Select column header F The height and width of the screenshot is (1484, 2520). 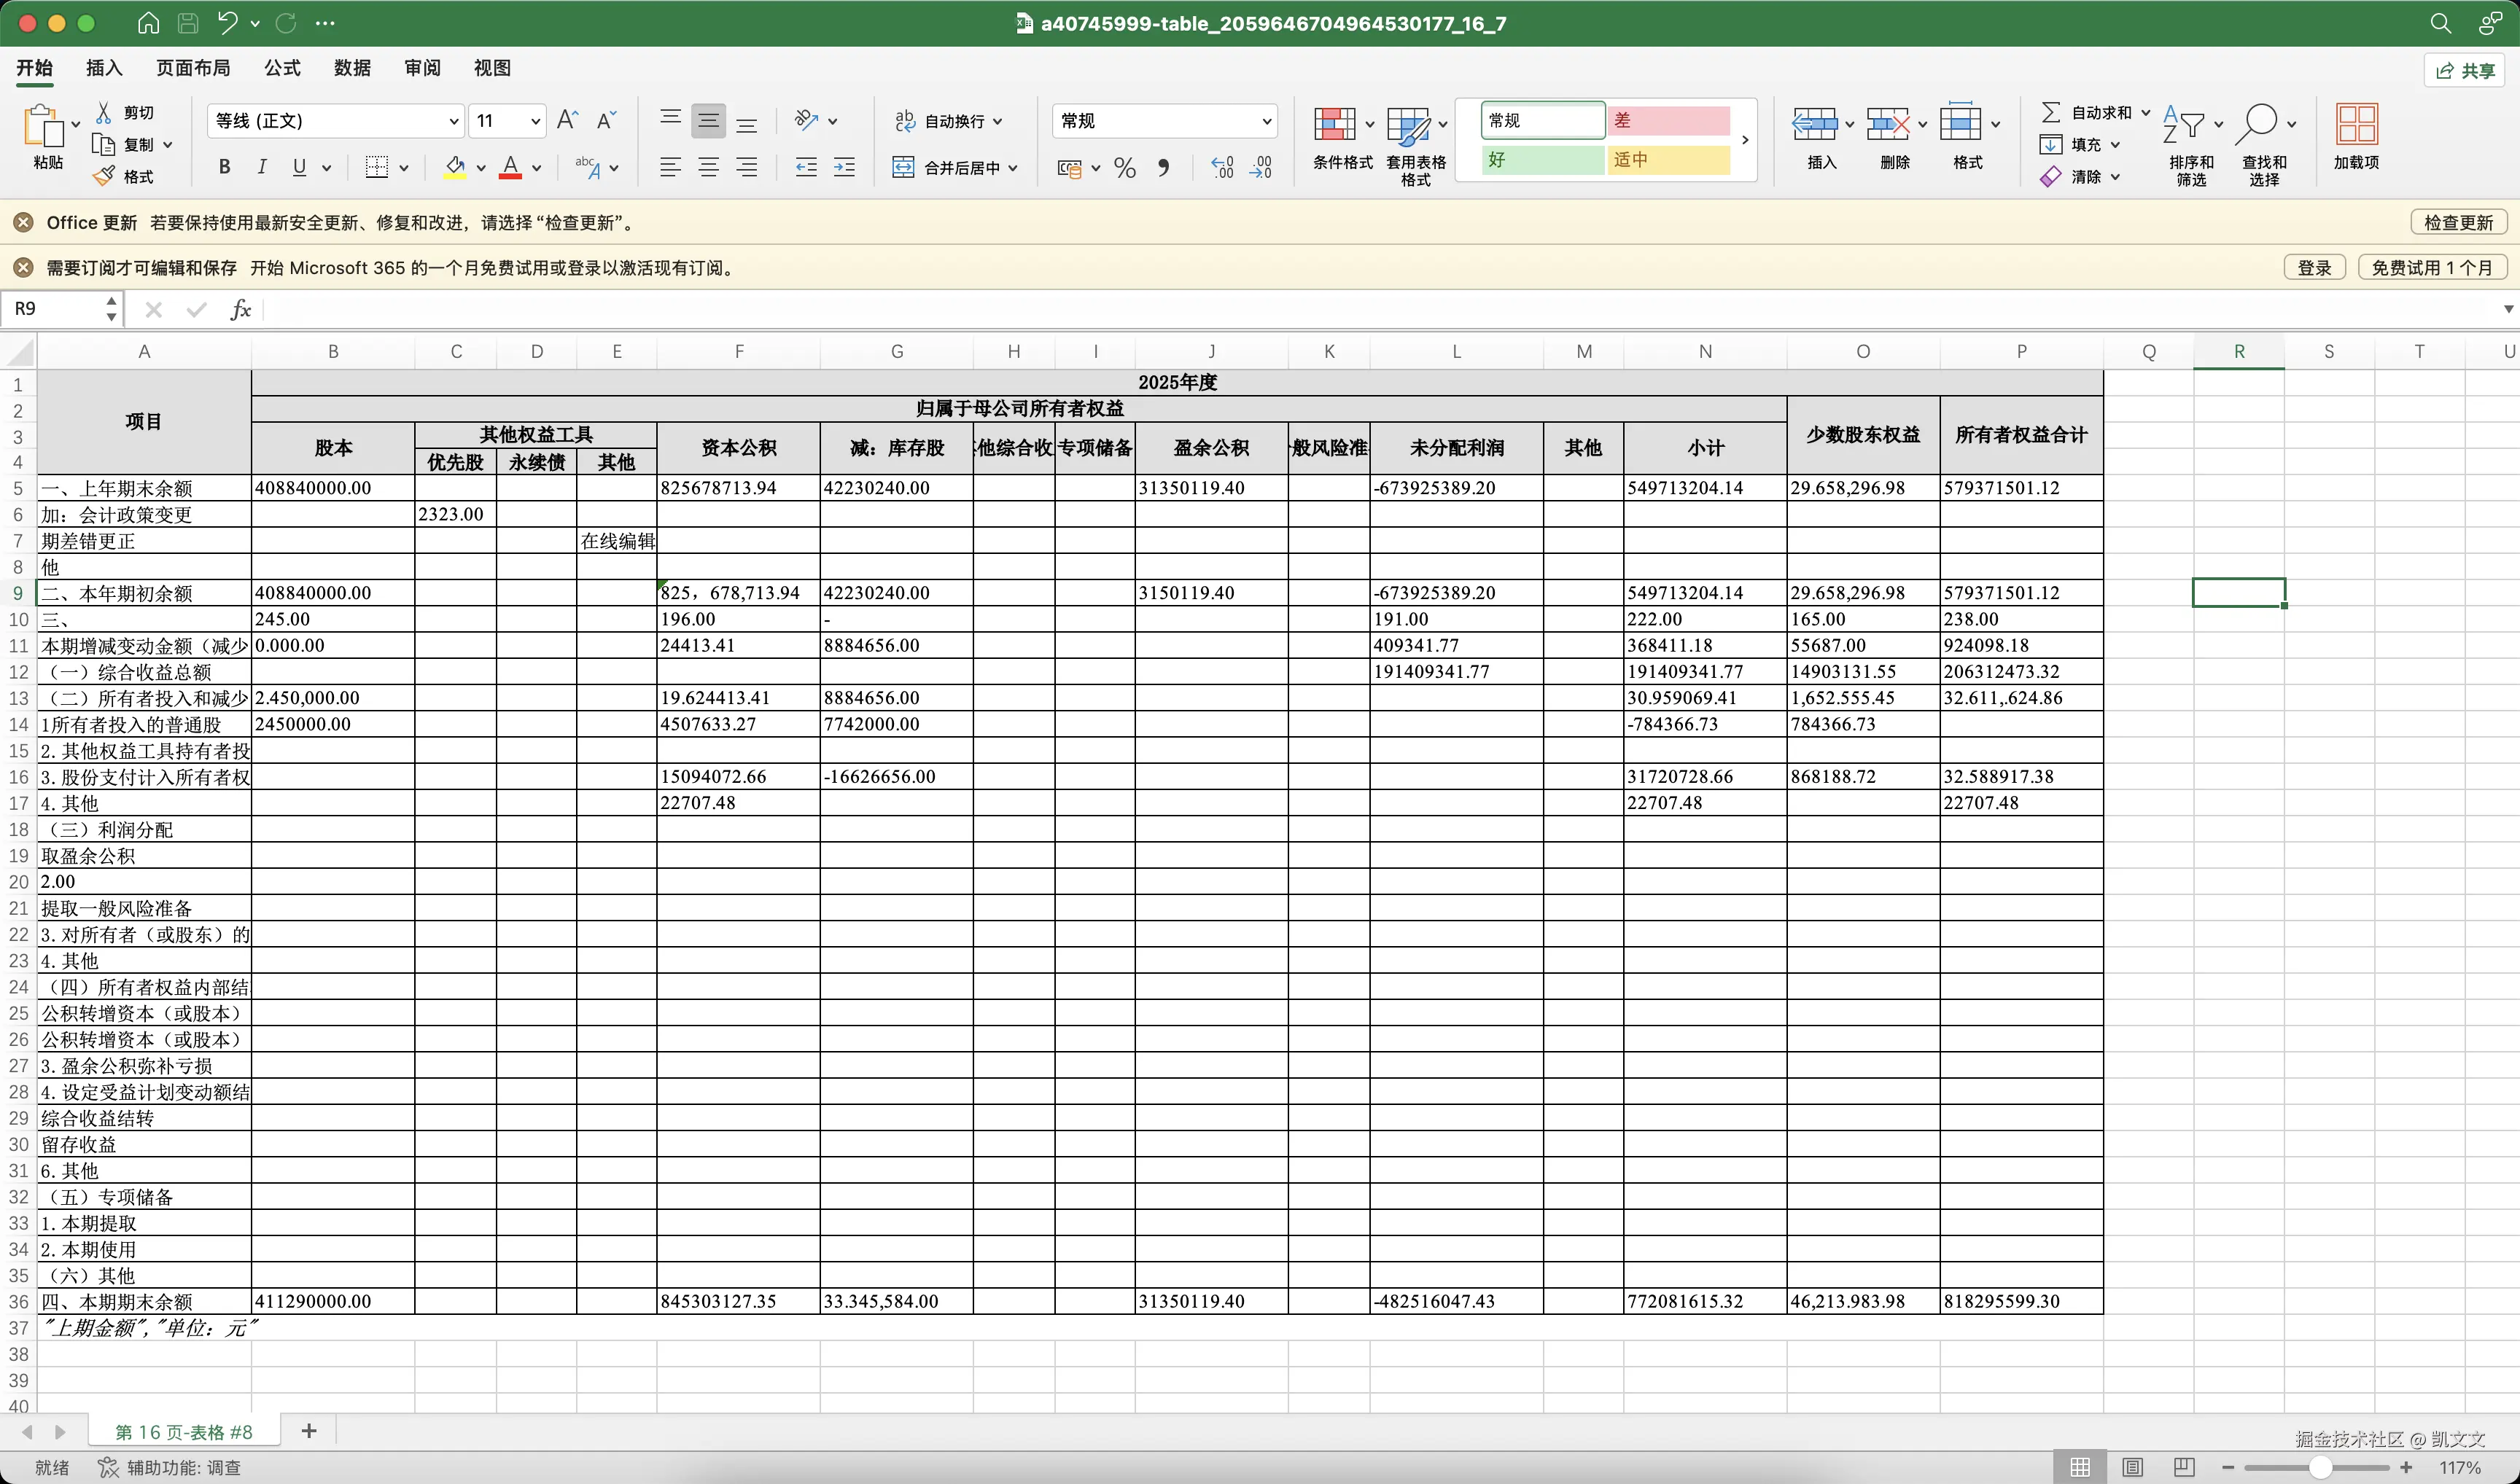[739, 351]
